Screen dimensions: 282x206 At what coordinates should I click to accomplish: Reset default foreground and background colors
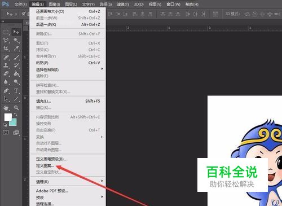pos(5,125)
